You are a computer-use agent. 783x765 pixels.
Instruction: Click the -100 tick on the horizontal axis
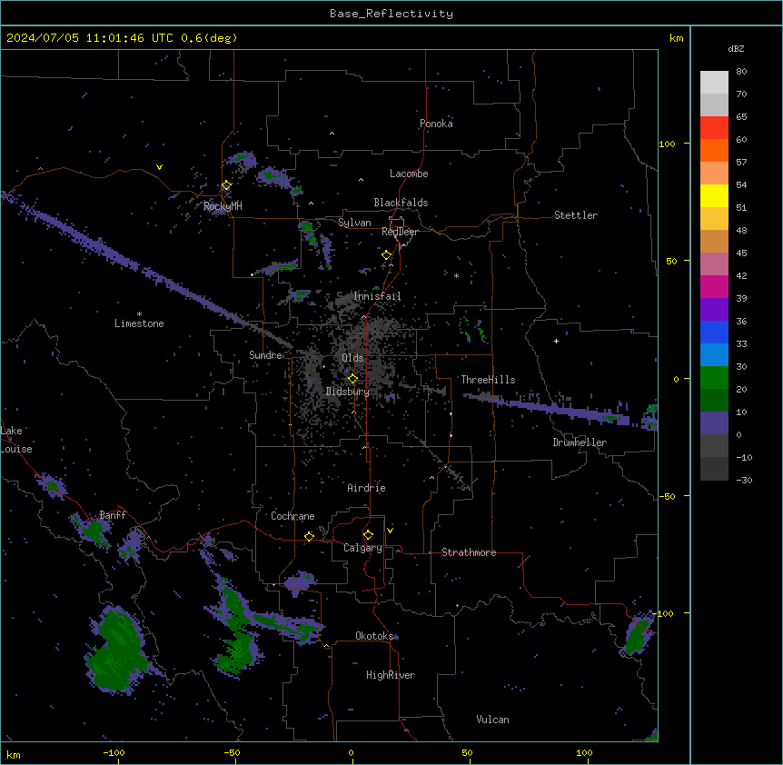point(114,752)
